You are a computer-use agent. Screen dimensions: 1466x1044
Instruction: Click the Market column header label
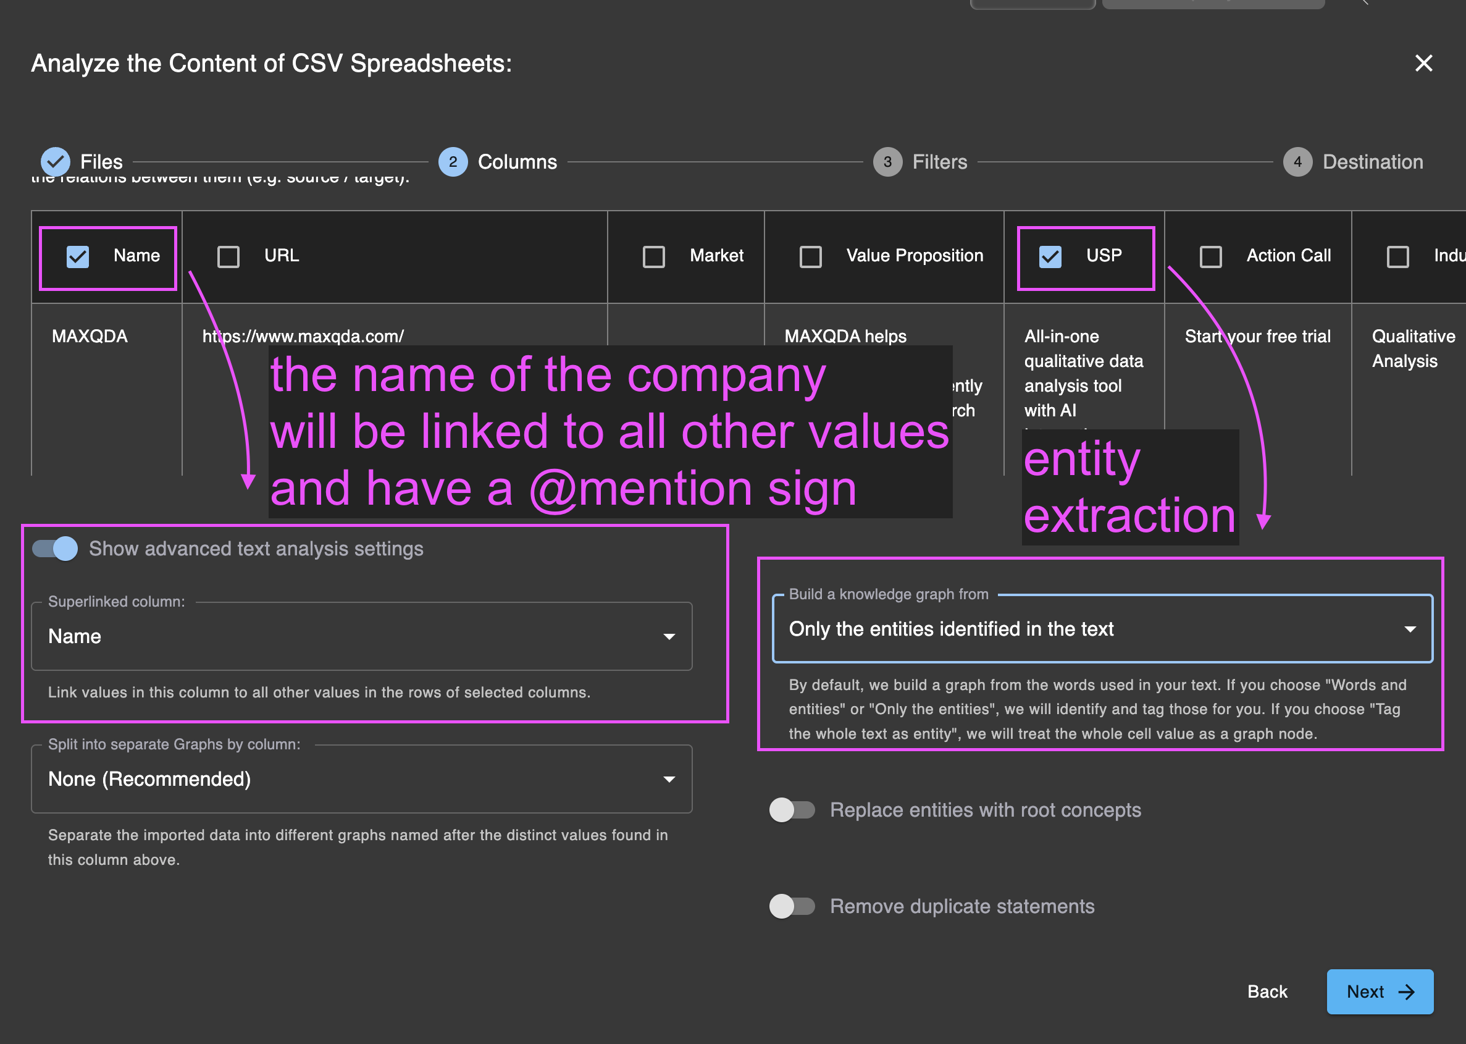coord(716,255)
